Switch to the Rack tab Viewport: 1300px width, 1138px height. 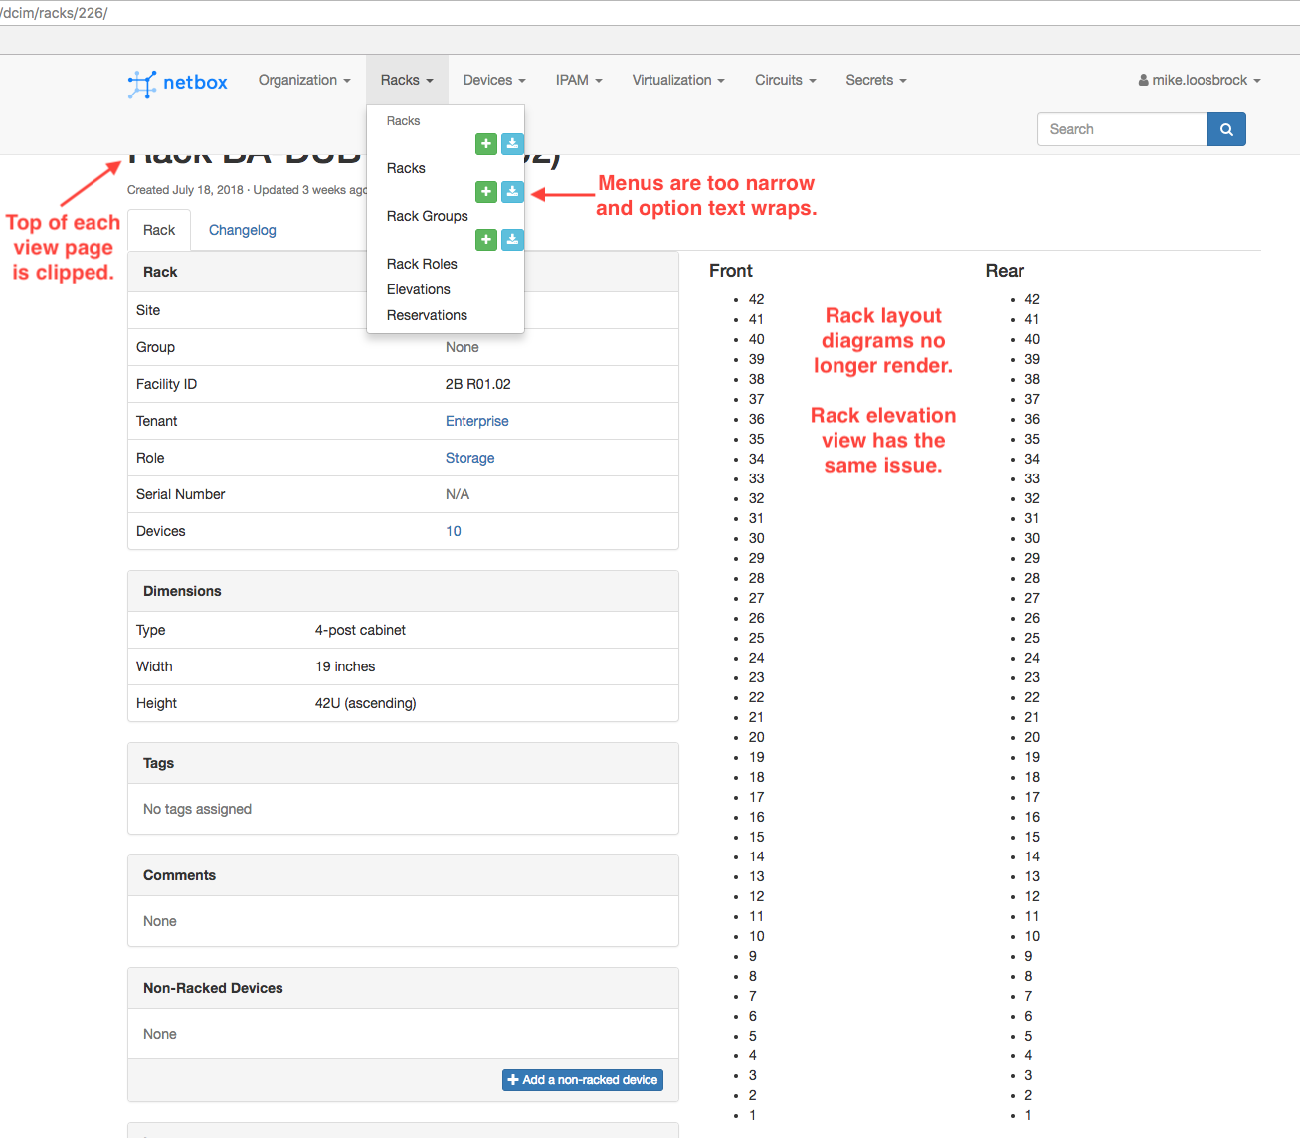[x=159, y=230]
